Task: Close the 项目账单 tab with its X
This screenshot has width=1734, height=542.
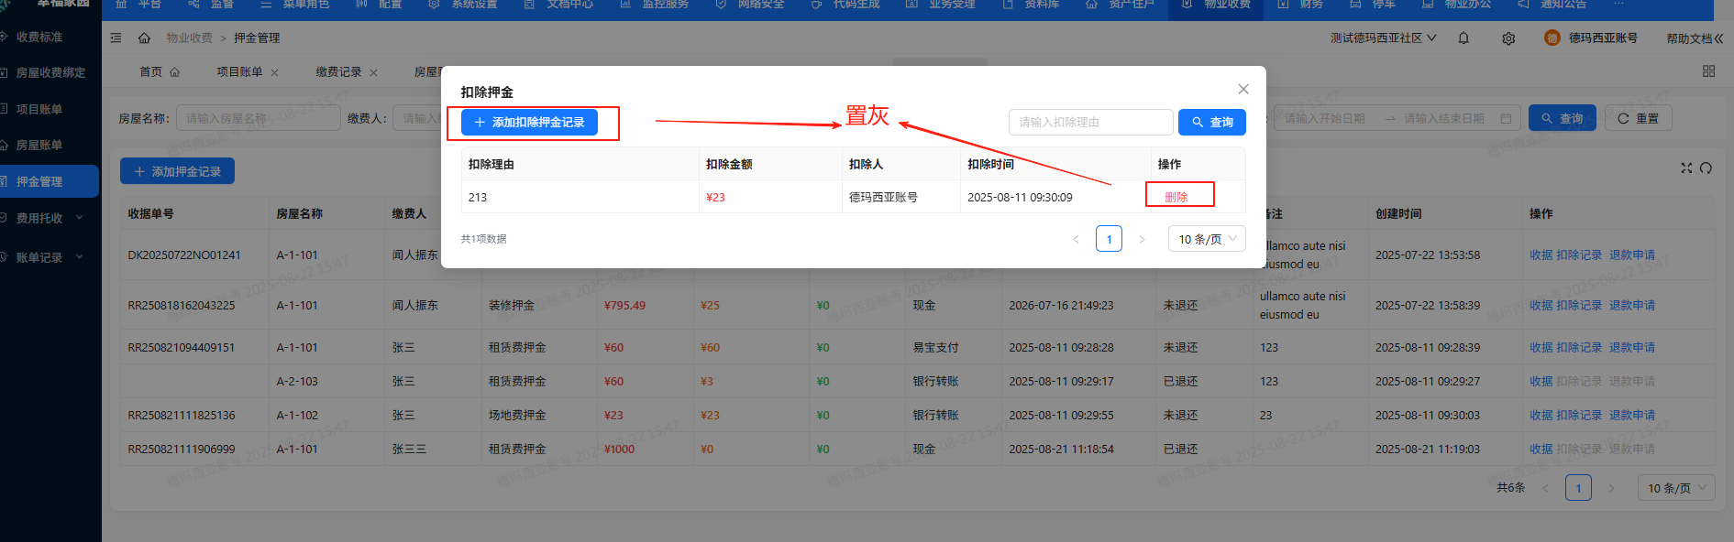Action: pyautogui.click(x=274, y=72)
